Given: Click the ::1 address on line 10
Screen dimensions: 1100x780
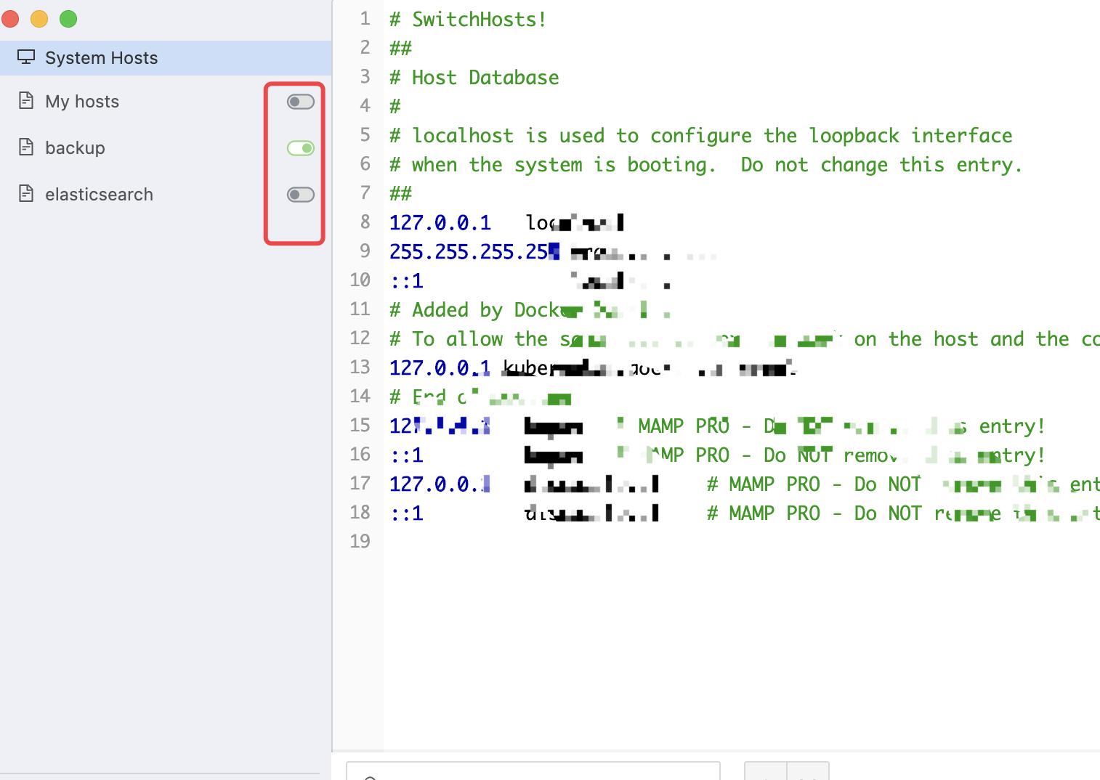Looking at the screenshot, I should click(407, 281).
